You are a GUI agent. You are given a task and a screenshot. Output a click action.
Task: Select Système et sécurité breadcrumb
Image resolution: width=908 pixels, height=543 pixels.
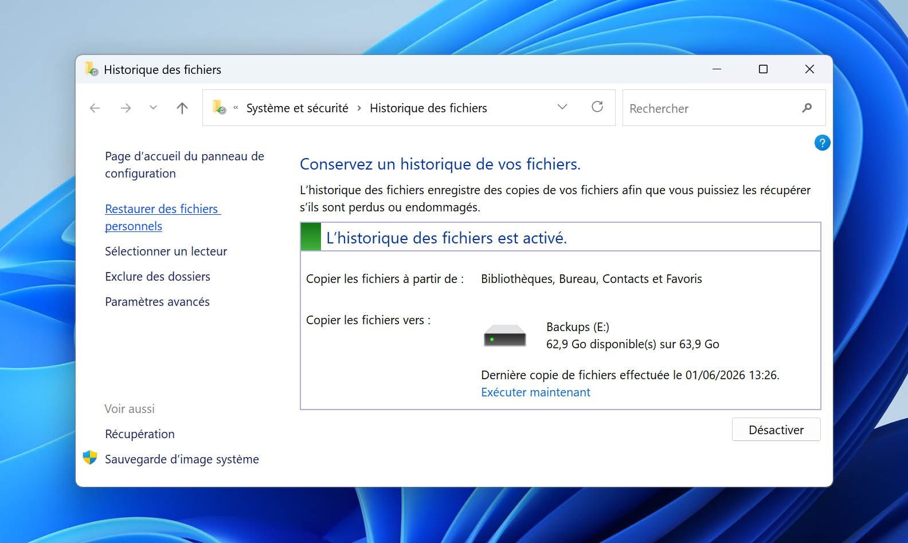pos(297,108)
